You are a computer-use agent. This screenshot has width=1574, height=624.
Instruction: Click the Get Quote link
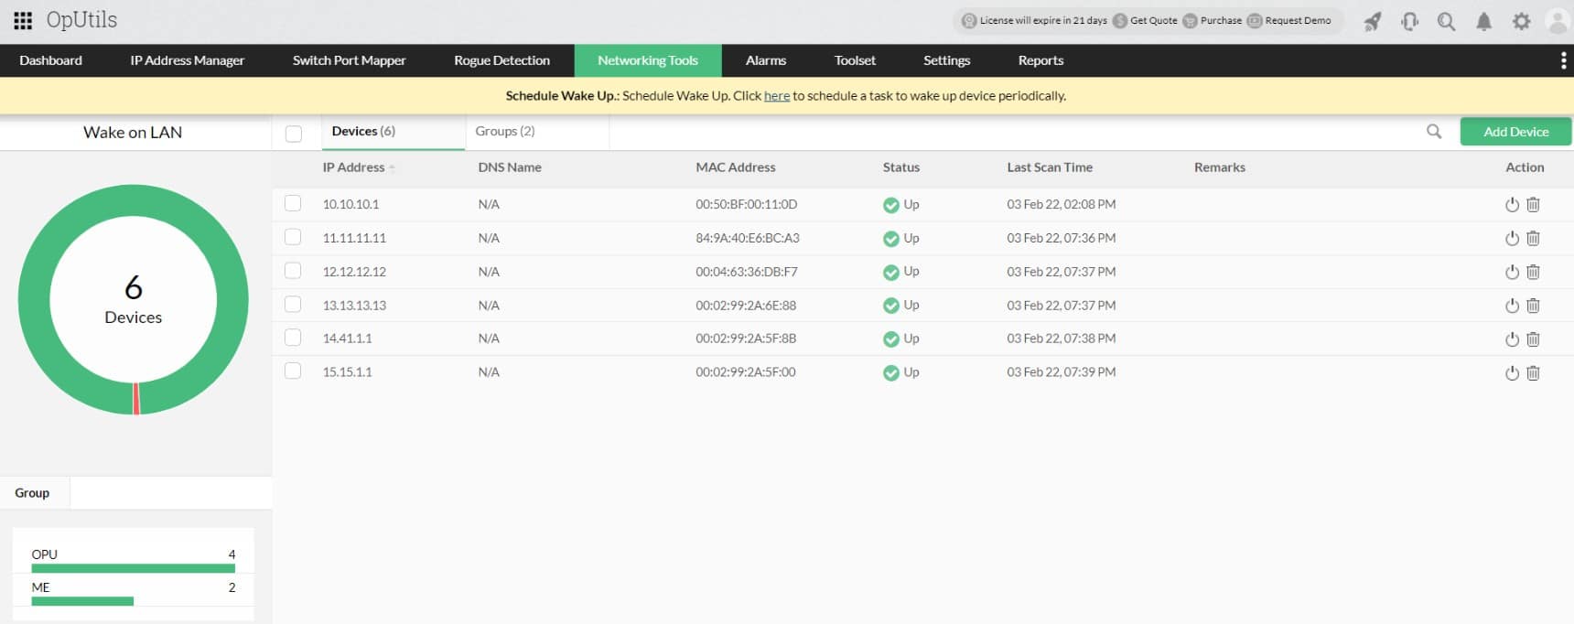[1146, 20]
